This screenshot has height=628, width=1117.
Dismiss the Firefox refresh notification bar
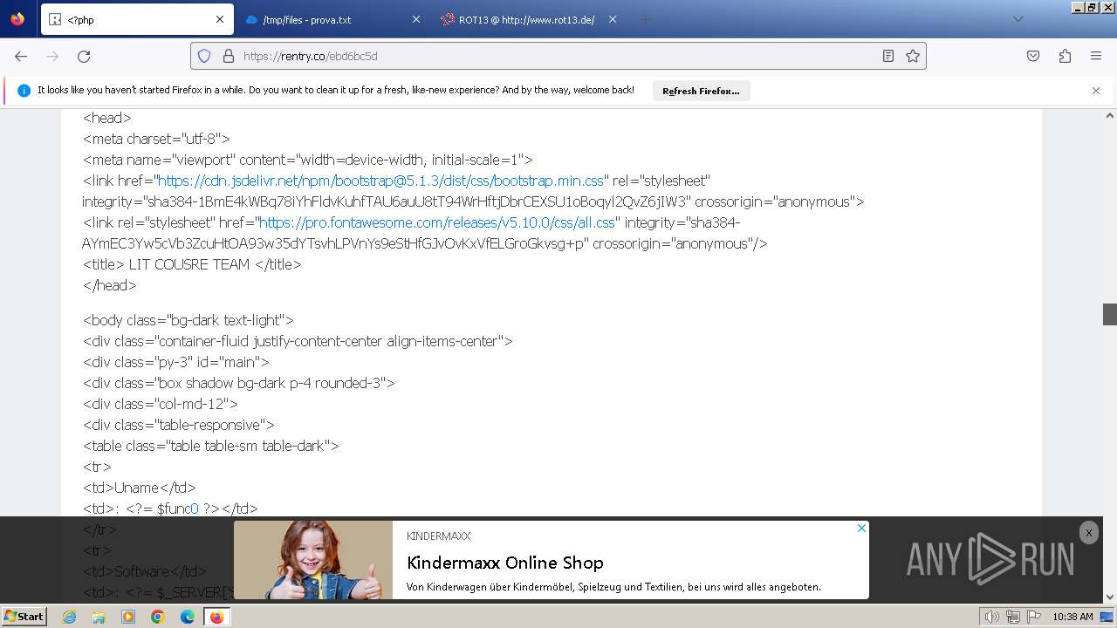tap(1096, 91)
